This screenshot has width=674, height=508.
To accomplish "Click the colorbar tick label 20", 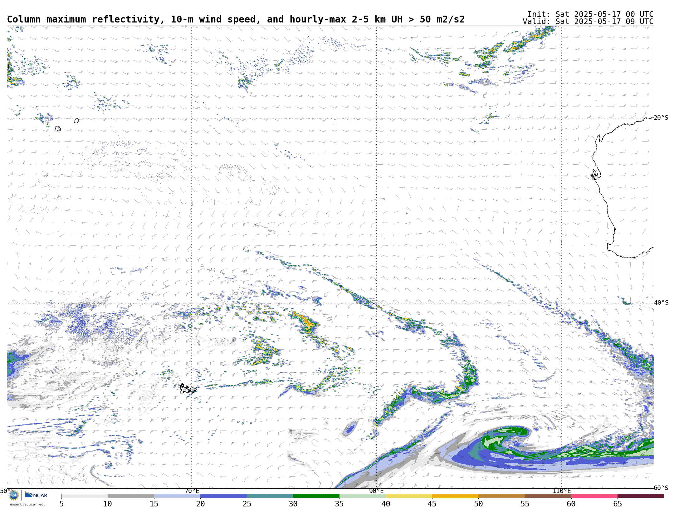I will click(x=200, y=504).
